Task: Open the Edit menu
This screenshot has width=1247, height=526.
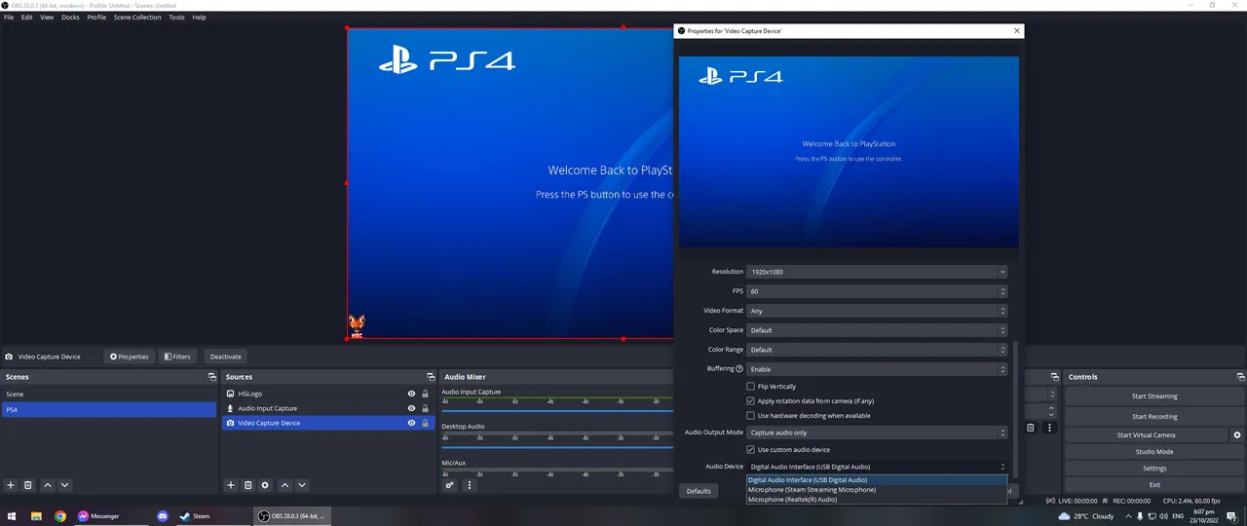Action: click(27, 18)
